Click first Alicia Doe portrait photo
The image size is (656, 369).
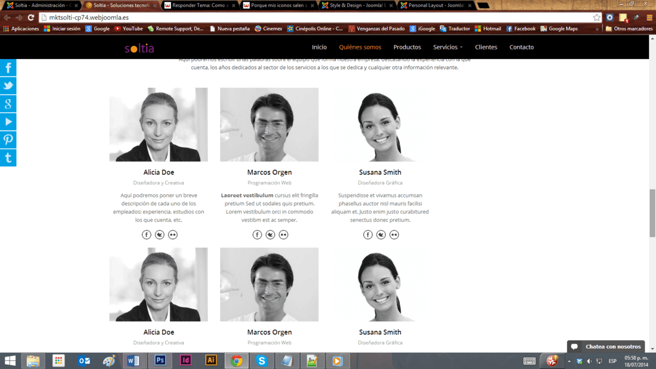click(x=159, y=124)
